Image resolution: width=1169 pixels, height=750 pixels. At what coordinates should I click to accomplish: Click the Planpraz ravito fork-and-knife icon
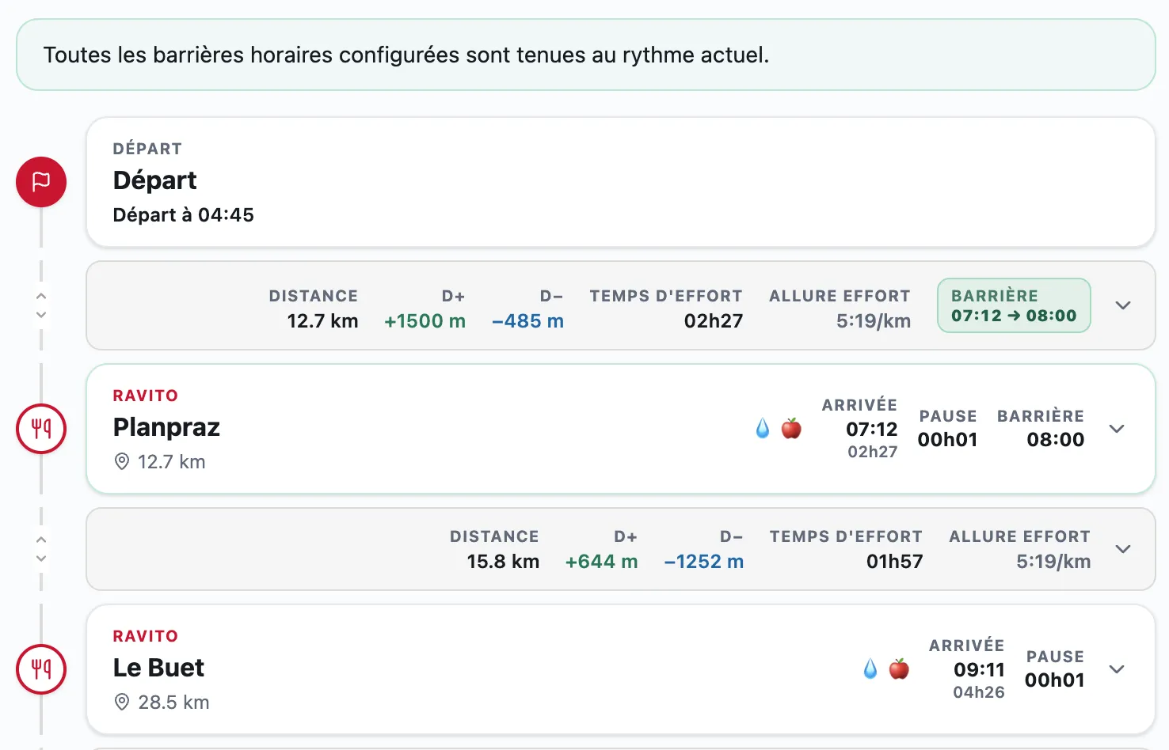point(41,429)
